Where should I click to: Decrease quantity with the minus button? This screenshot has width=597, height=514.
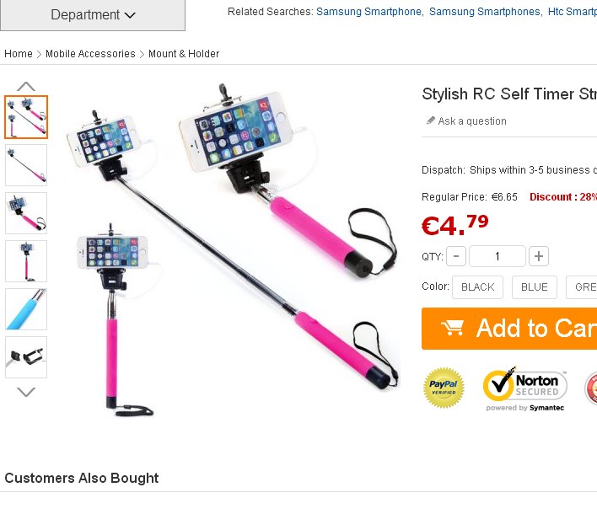[455, 256]
